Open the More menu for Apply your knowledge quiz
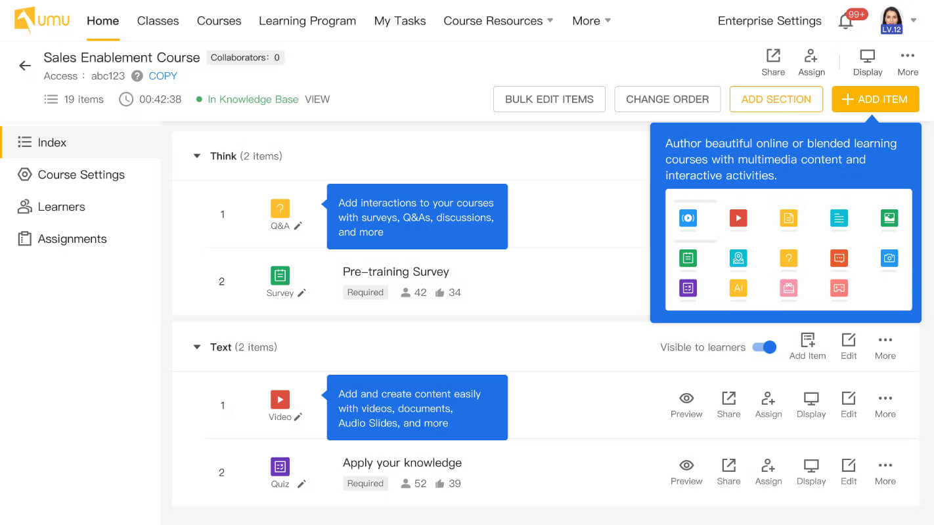The image size is (934, 525). coord(885,472)
